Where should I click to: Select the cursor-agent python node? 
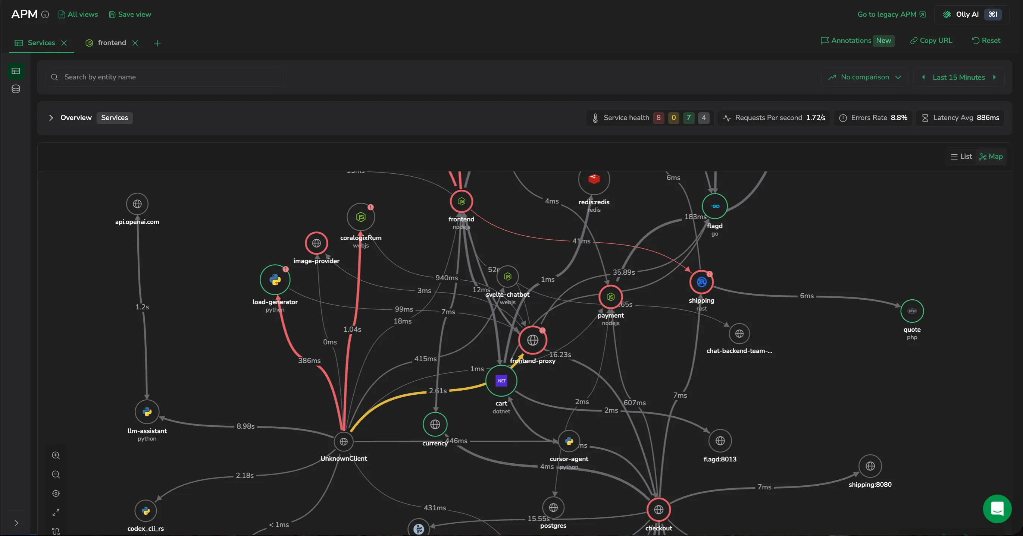(569, 442)
